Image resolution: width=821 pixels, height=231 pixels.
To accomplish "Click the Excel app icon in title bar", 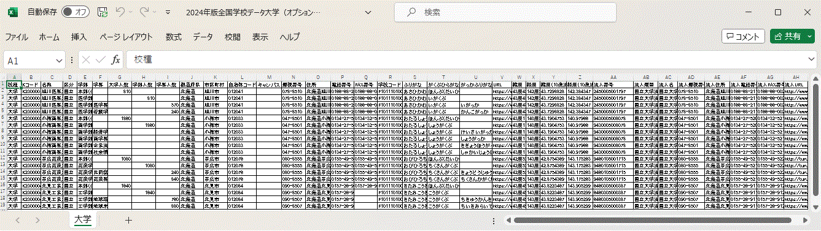I will (x=14, y=12).
